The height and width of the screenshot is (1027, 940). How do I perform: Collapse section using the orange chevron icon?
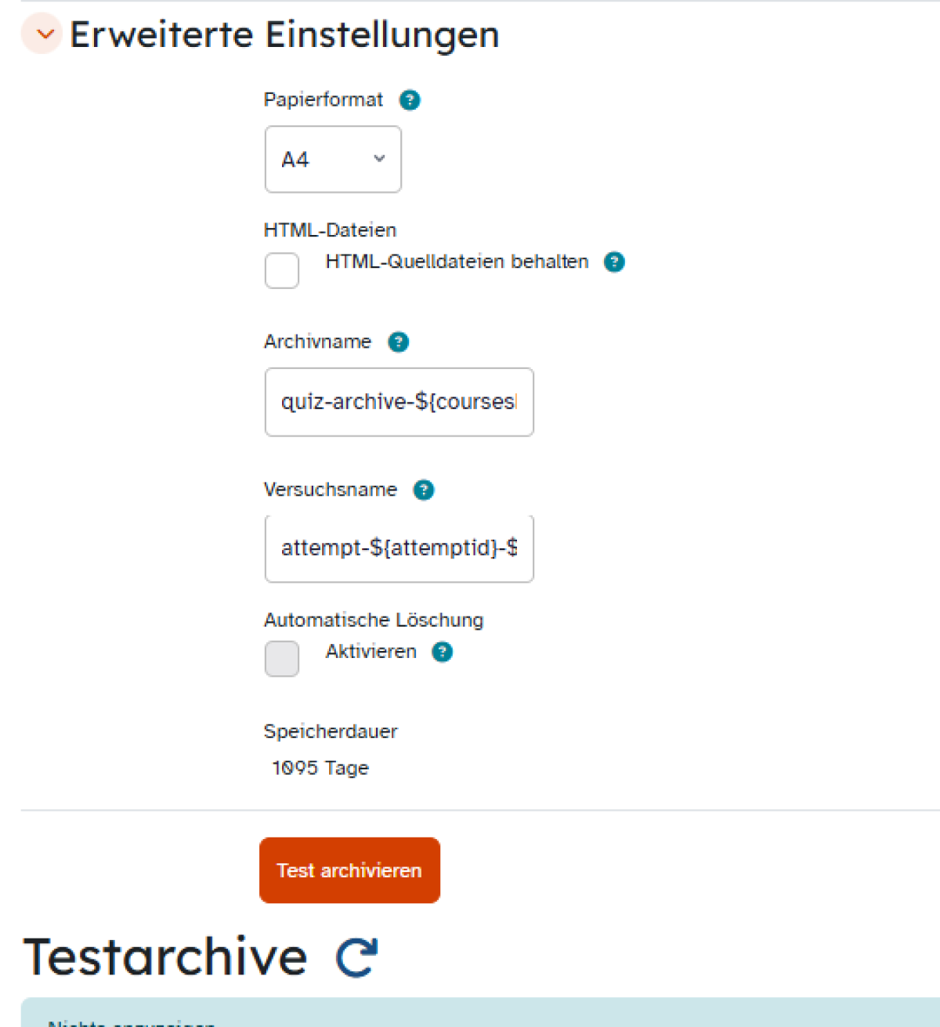tap(42, 34)
